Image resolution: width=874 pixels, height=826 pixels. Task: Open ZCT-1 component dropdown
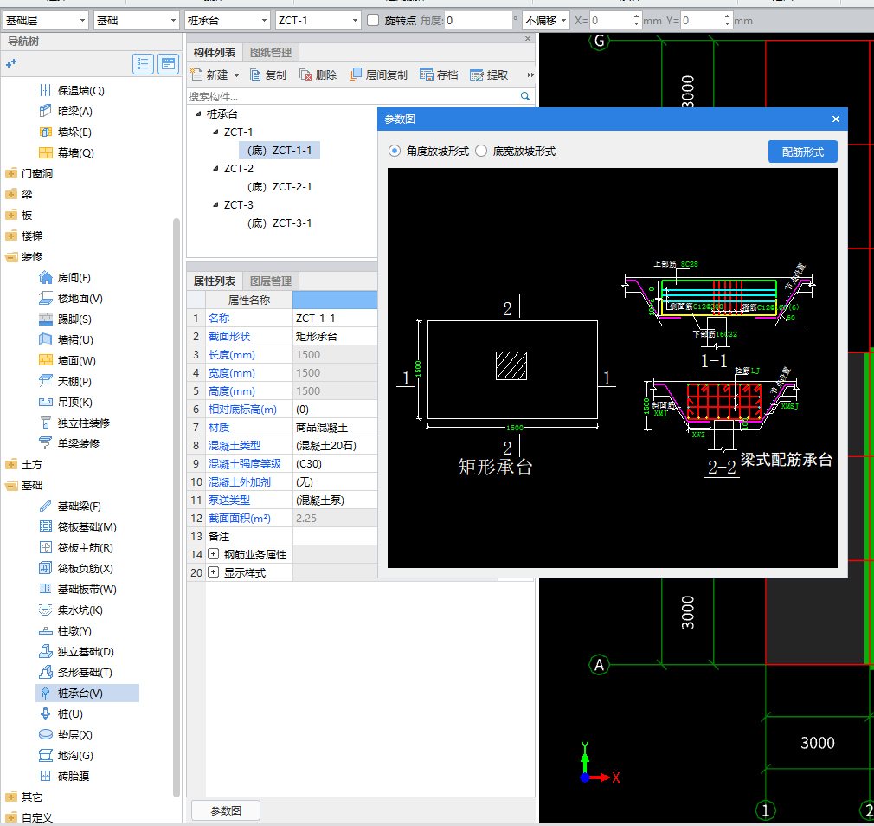pos(318,21)
